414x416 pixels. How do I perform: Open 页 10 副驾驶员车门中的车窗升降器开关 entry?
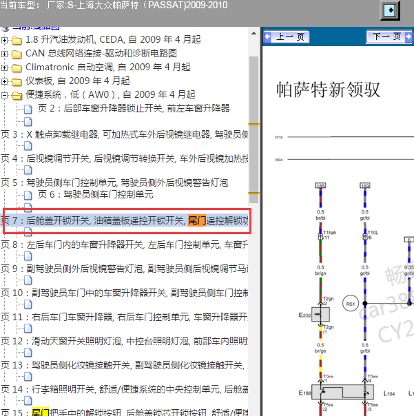tap(124, 293)
